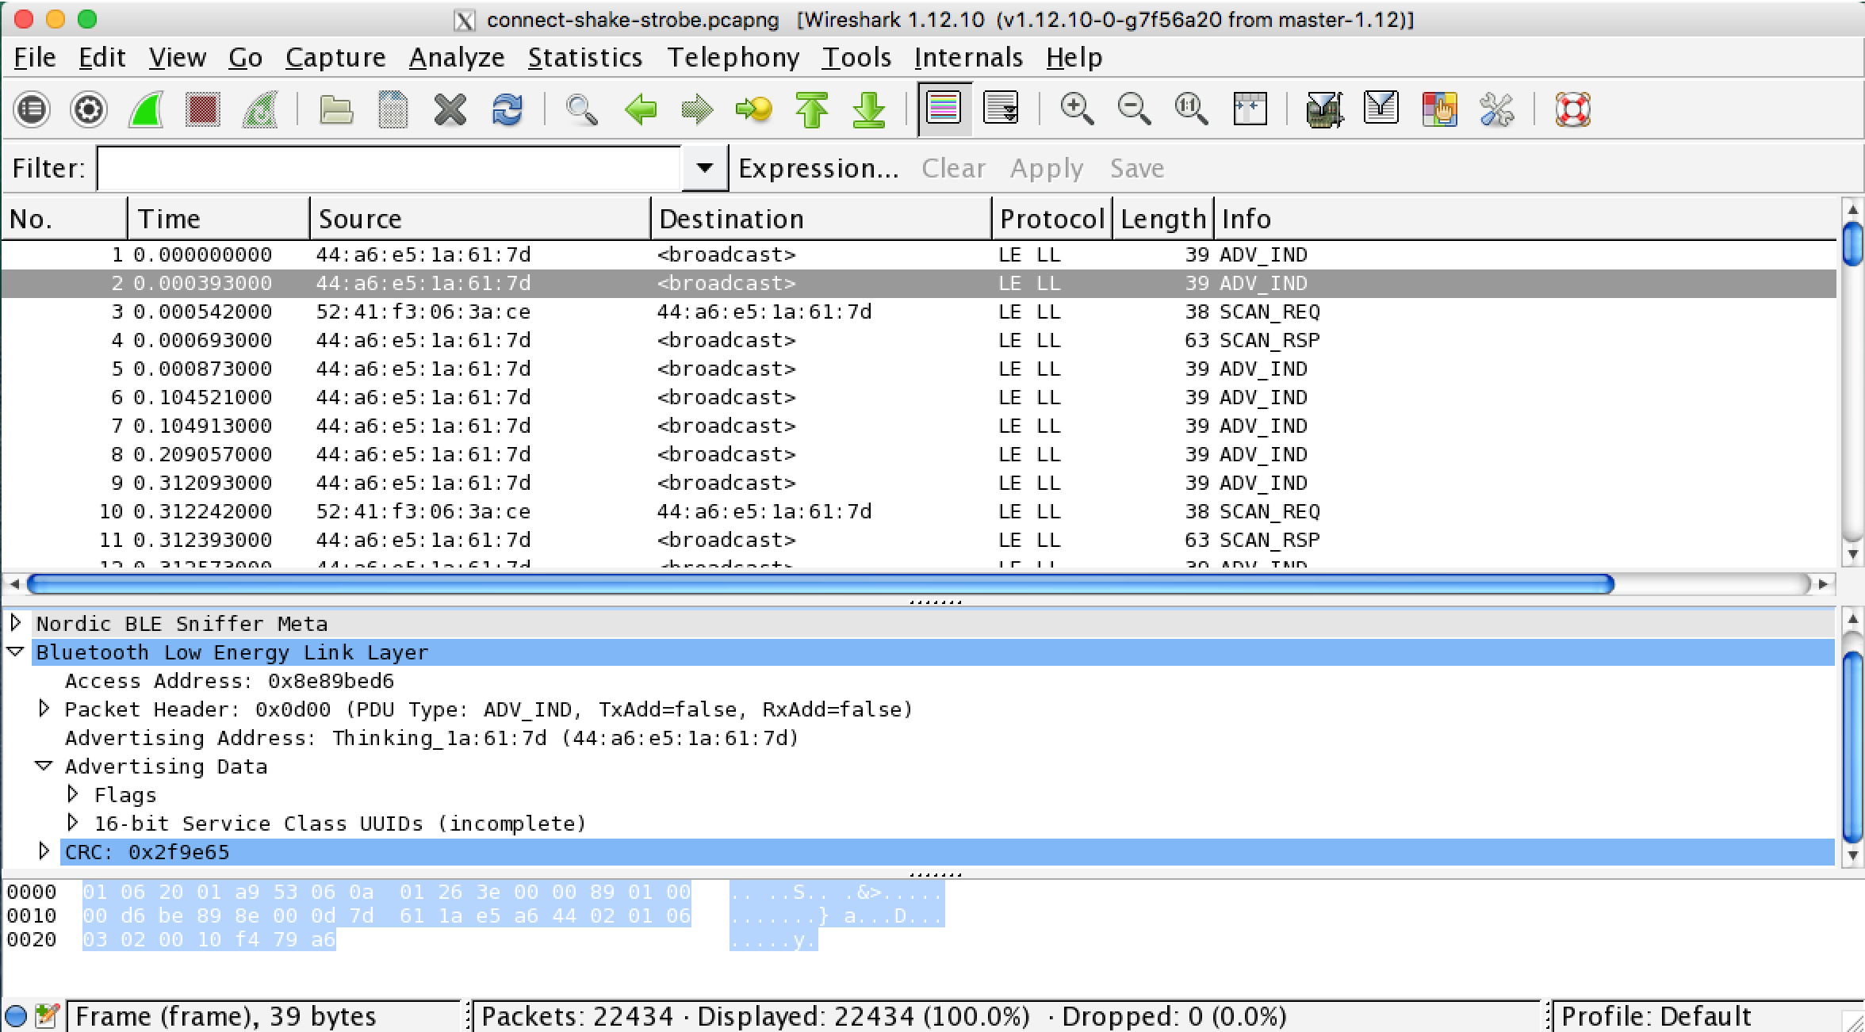Jump to the first packet icon
Viewport: 1865px width, 1032px height.
pos(812,109)
